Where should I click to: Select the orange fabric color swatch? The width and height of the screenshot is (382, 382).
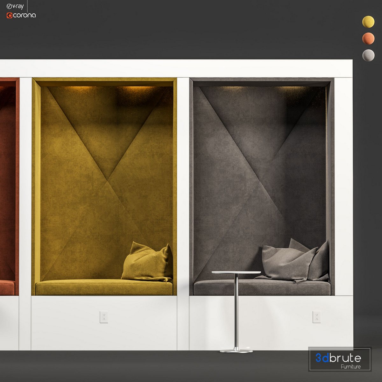[368, 39]
